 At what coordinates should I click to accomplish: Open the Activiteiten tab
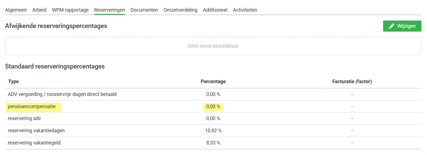(245, 10)
